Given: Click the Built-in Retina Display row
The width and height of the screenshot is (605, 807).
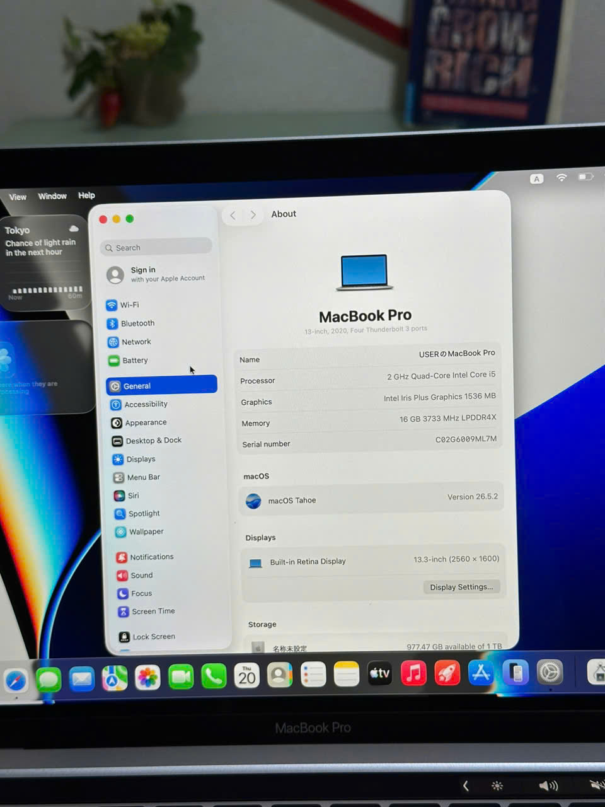Looking at the screenshot, I should pos(373,560).
